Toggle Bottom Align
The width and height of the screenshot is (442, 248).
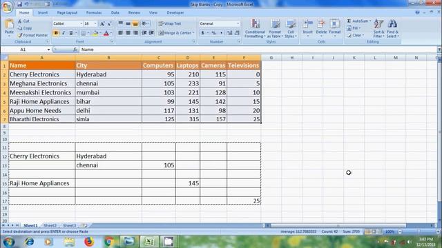pyautogui.click(x=135, y=23)
